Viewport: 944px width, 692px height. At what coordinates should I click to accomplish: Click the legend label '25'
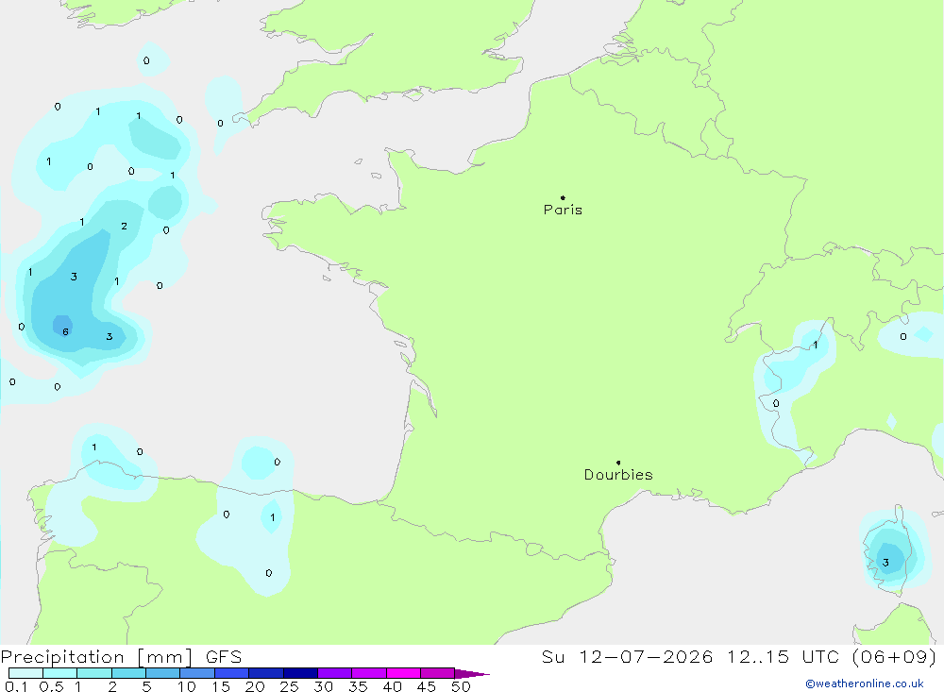(289, 686)
